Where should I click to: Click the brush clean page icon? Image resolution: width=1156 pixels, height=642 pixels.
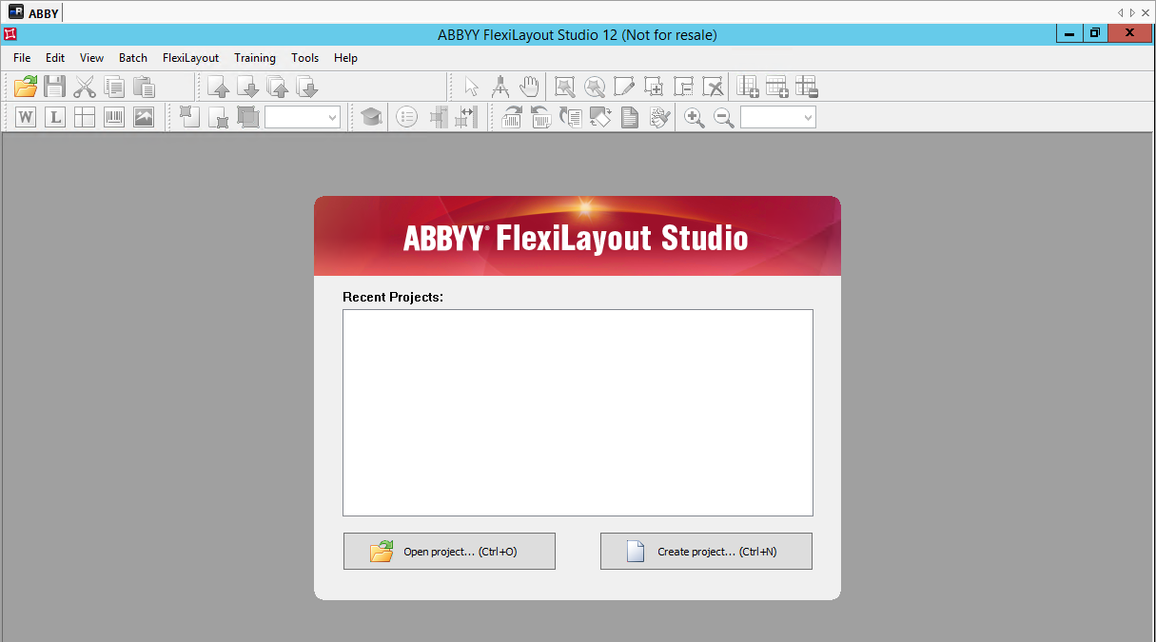click(659, 117)
